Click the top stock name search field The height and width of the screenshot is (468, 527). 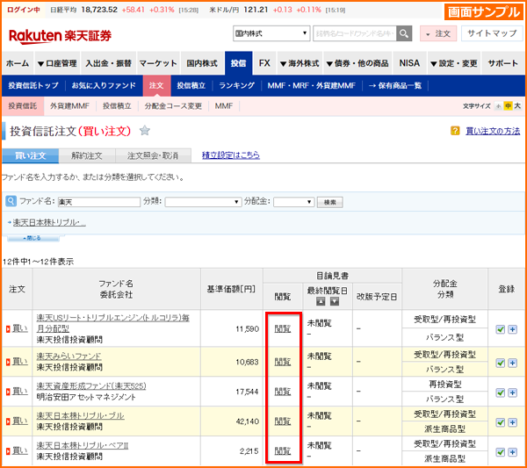pyautogui.click(x=355, y=33)
